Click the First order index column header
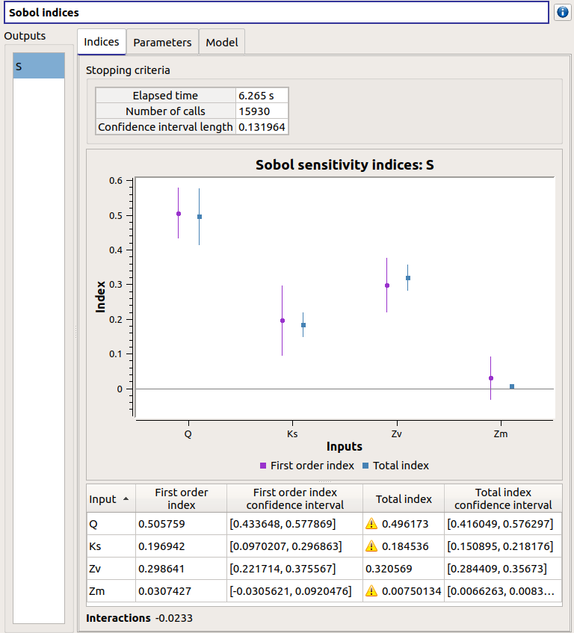The image size is (574, 633). [181, 498]
